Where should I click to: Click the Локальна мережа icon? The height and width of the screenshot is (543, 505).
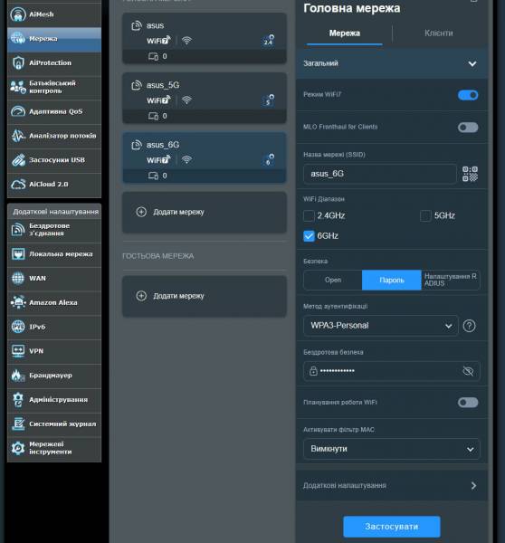click(18, 253)
